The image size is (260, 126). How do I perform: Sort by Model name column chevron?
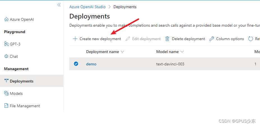click(182, 52)
